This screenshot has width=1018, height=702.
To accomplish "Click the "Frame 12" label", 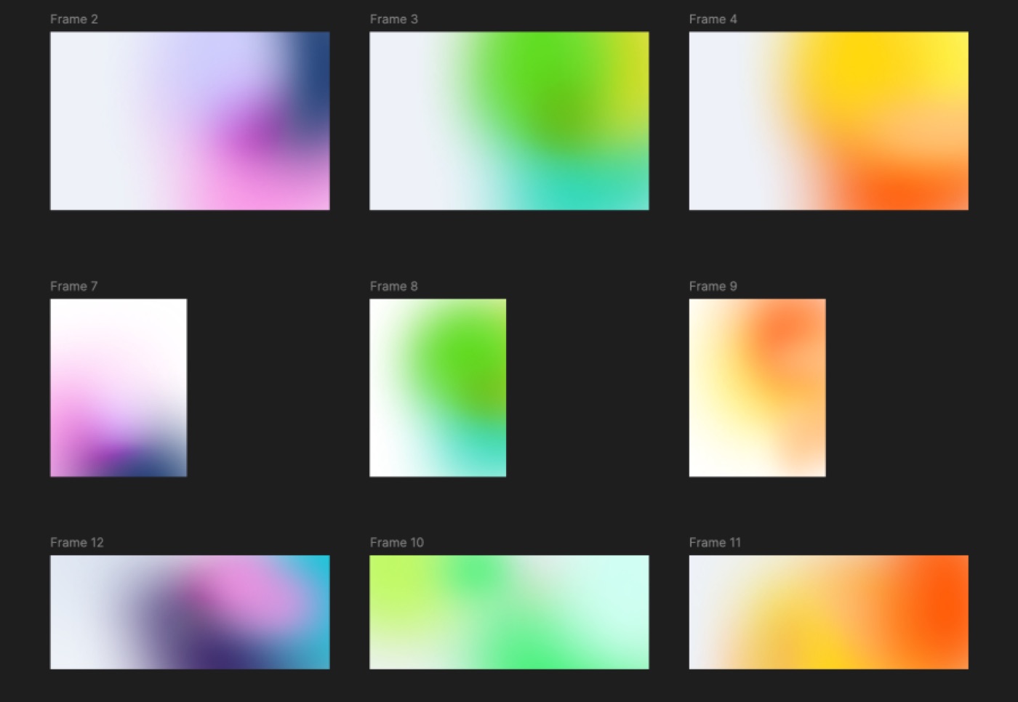I will click(x=76, y=542).
